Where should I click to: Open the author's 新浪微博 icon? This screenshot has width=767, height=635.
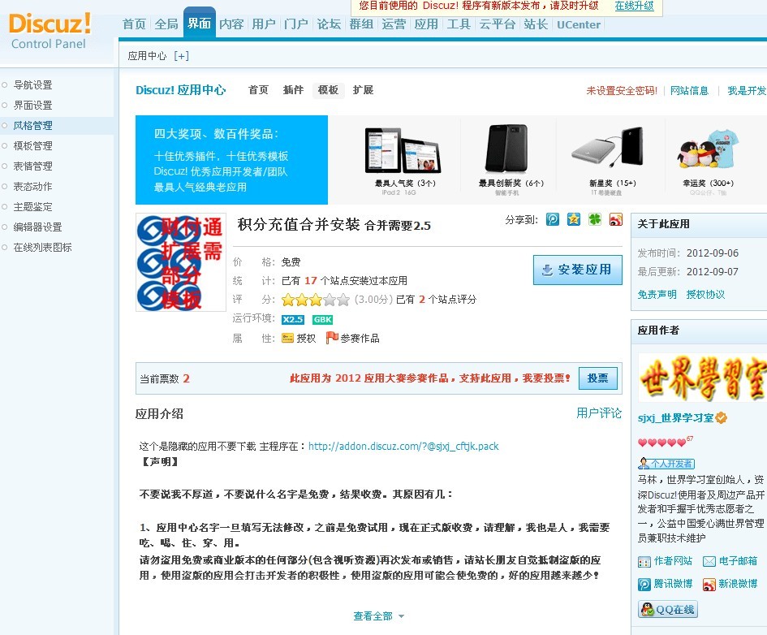(709, 584)
